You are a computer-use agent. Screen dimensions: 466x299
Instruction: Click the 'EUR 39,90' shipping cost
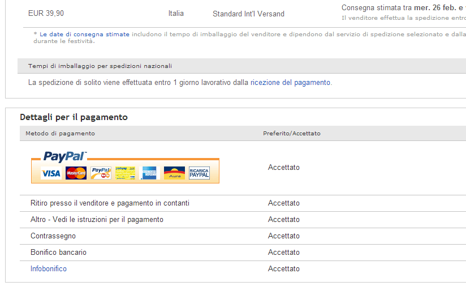click(46, 14)
